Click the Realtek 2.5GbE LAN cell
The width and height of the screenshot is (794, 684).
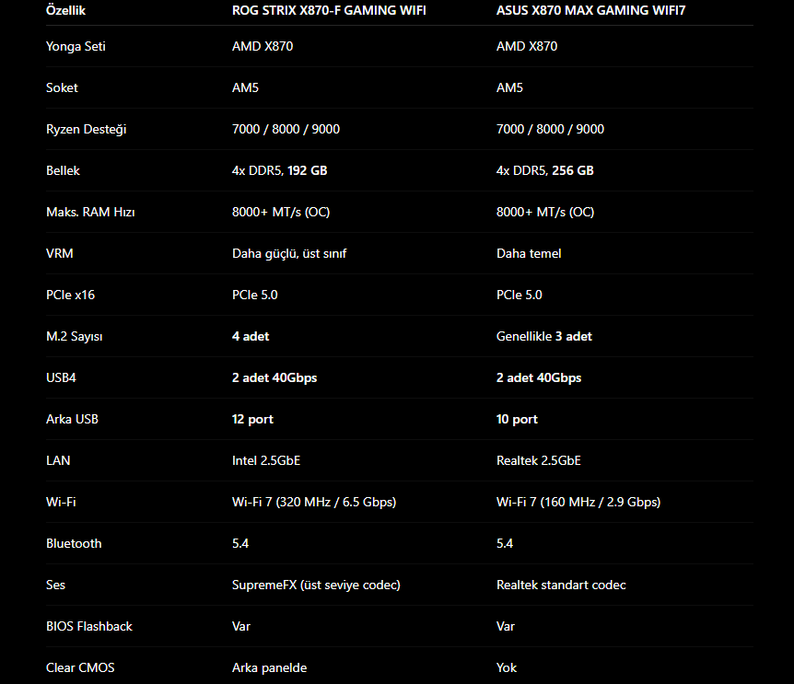click(x=538, y=461)
